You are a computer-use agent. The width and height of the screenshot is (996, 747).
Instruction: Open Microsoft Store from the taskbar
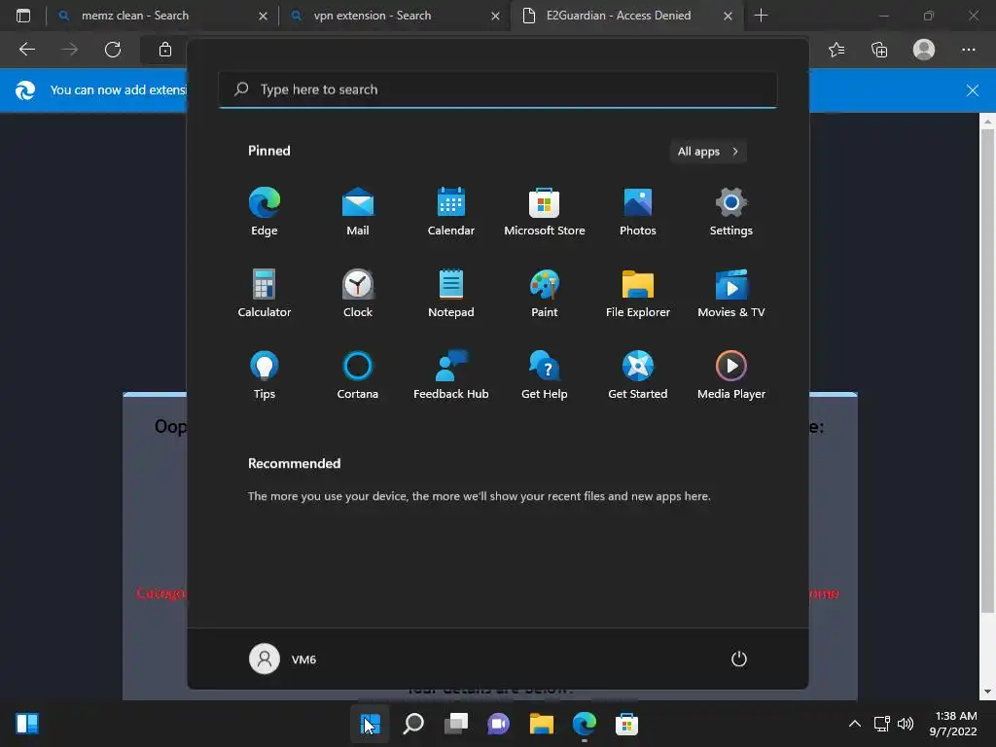tap(627, 724)
